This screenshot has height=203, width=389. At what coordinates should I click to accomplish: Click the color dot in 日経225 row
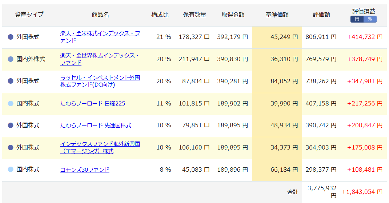coord(11,103)
